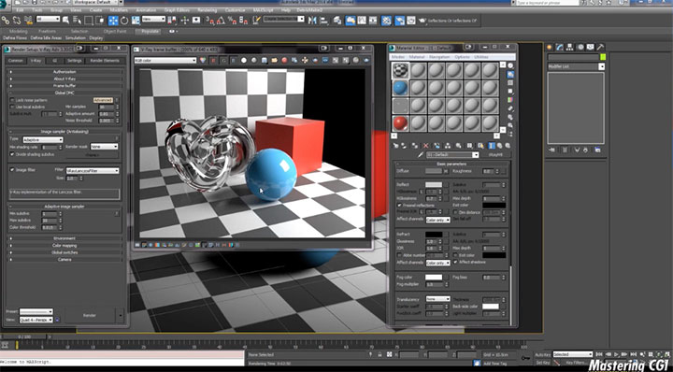The image size is (673, 372).
Task: Click the Back-side color swatch
Action: tap(491, 307)
